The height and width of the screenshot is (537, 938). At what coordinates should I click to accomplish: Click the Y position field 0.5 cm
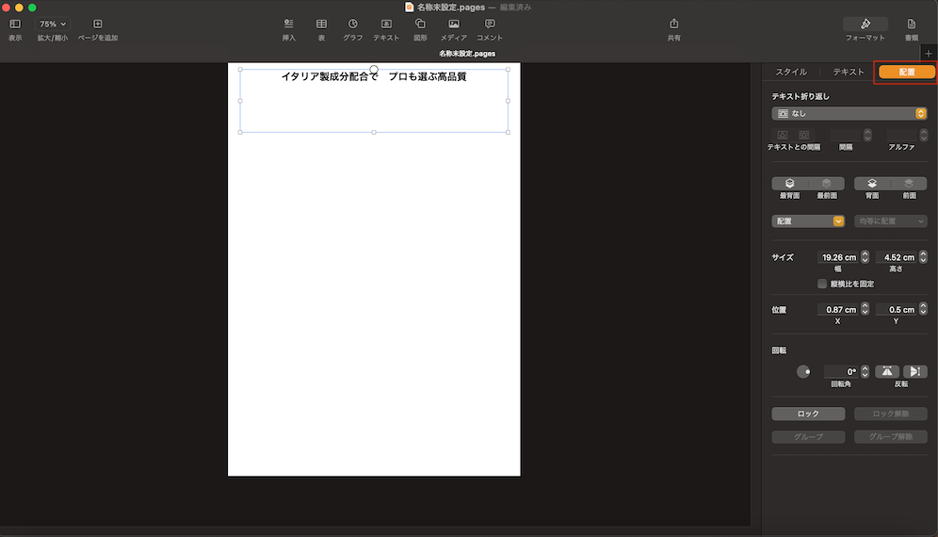(897, 310)
